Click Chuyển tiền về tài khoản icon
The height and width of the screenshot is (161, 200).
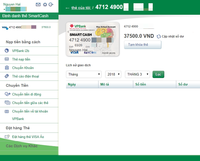[7, 111]
